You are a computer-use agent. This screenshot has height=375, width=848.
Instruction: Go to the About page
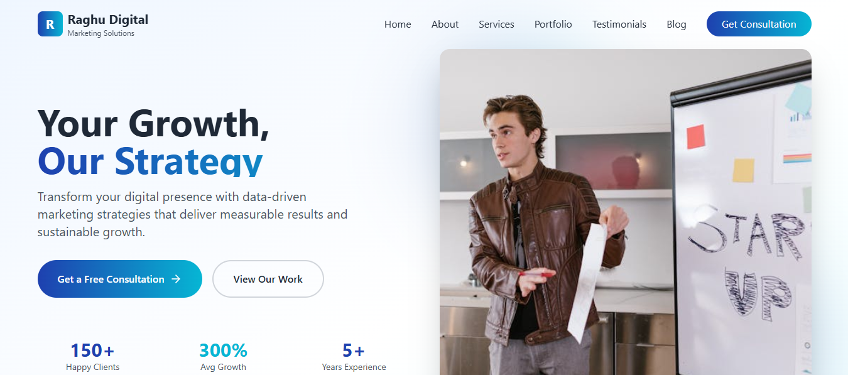(x=445, y=24)
